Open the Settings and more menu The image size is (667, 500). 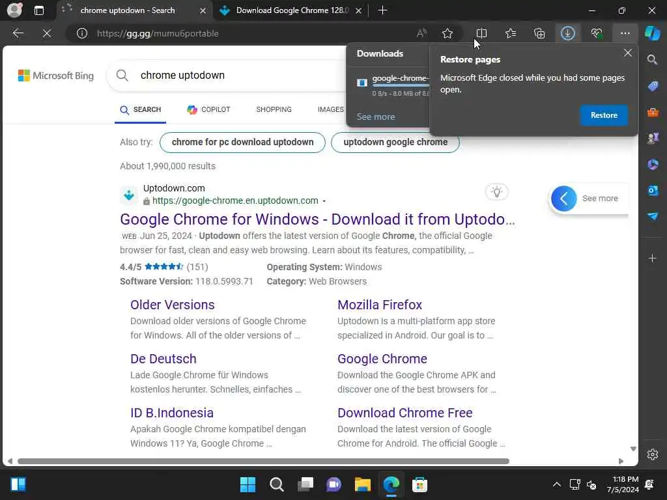click(x=625, y=33)
